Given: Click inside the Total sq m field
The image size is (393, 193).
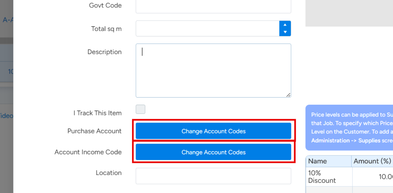Looking at the screenshot, I should click(x=207, y=29).
